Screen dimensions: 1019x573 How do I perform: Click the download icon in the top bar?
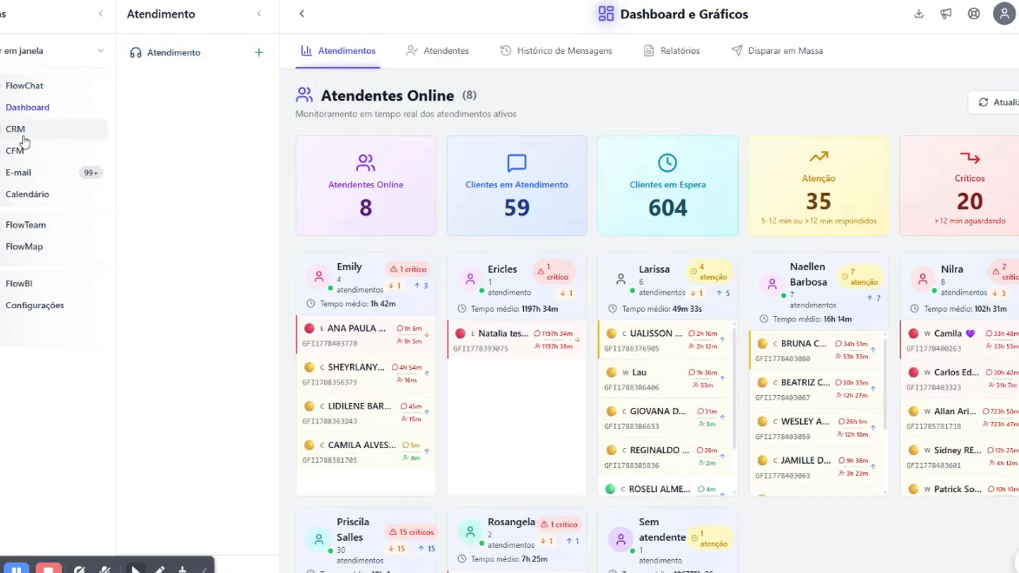click(919, 14)
